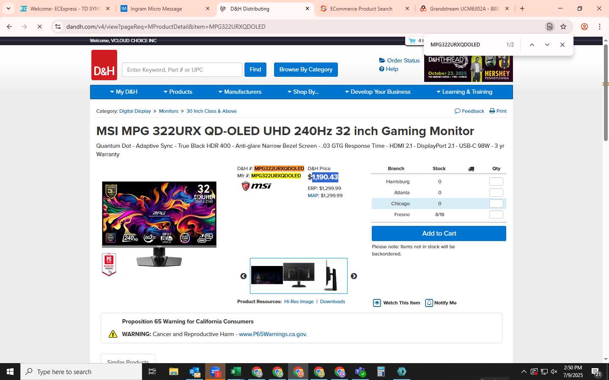Open the tab search dropdown arrow

pyautogui.click(x=8, y=8)
